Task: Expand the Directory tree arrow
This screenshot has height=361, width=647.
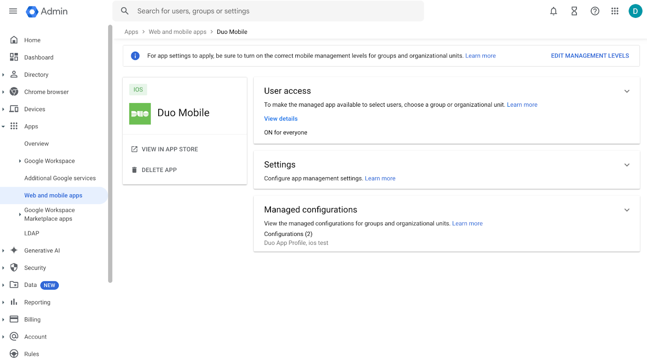Action: (x=3, y=75)
